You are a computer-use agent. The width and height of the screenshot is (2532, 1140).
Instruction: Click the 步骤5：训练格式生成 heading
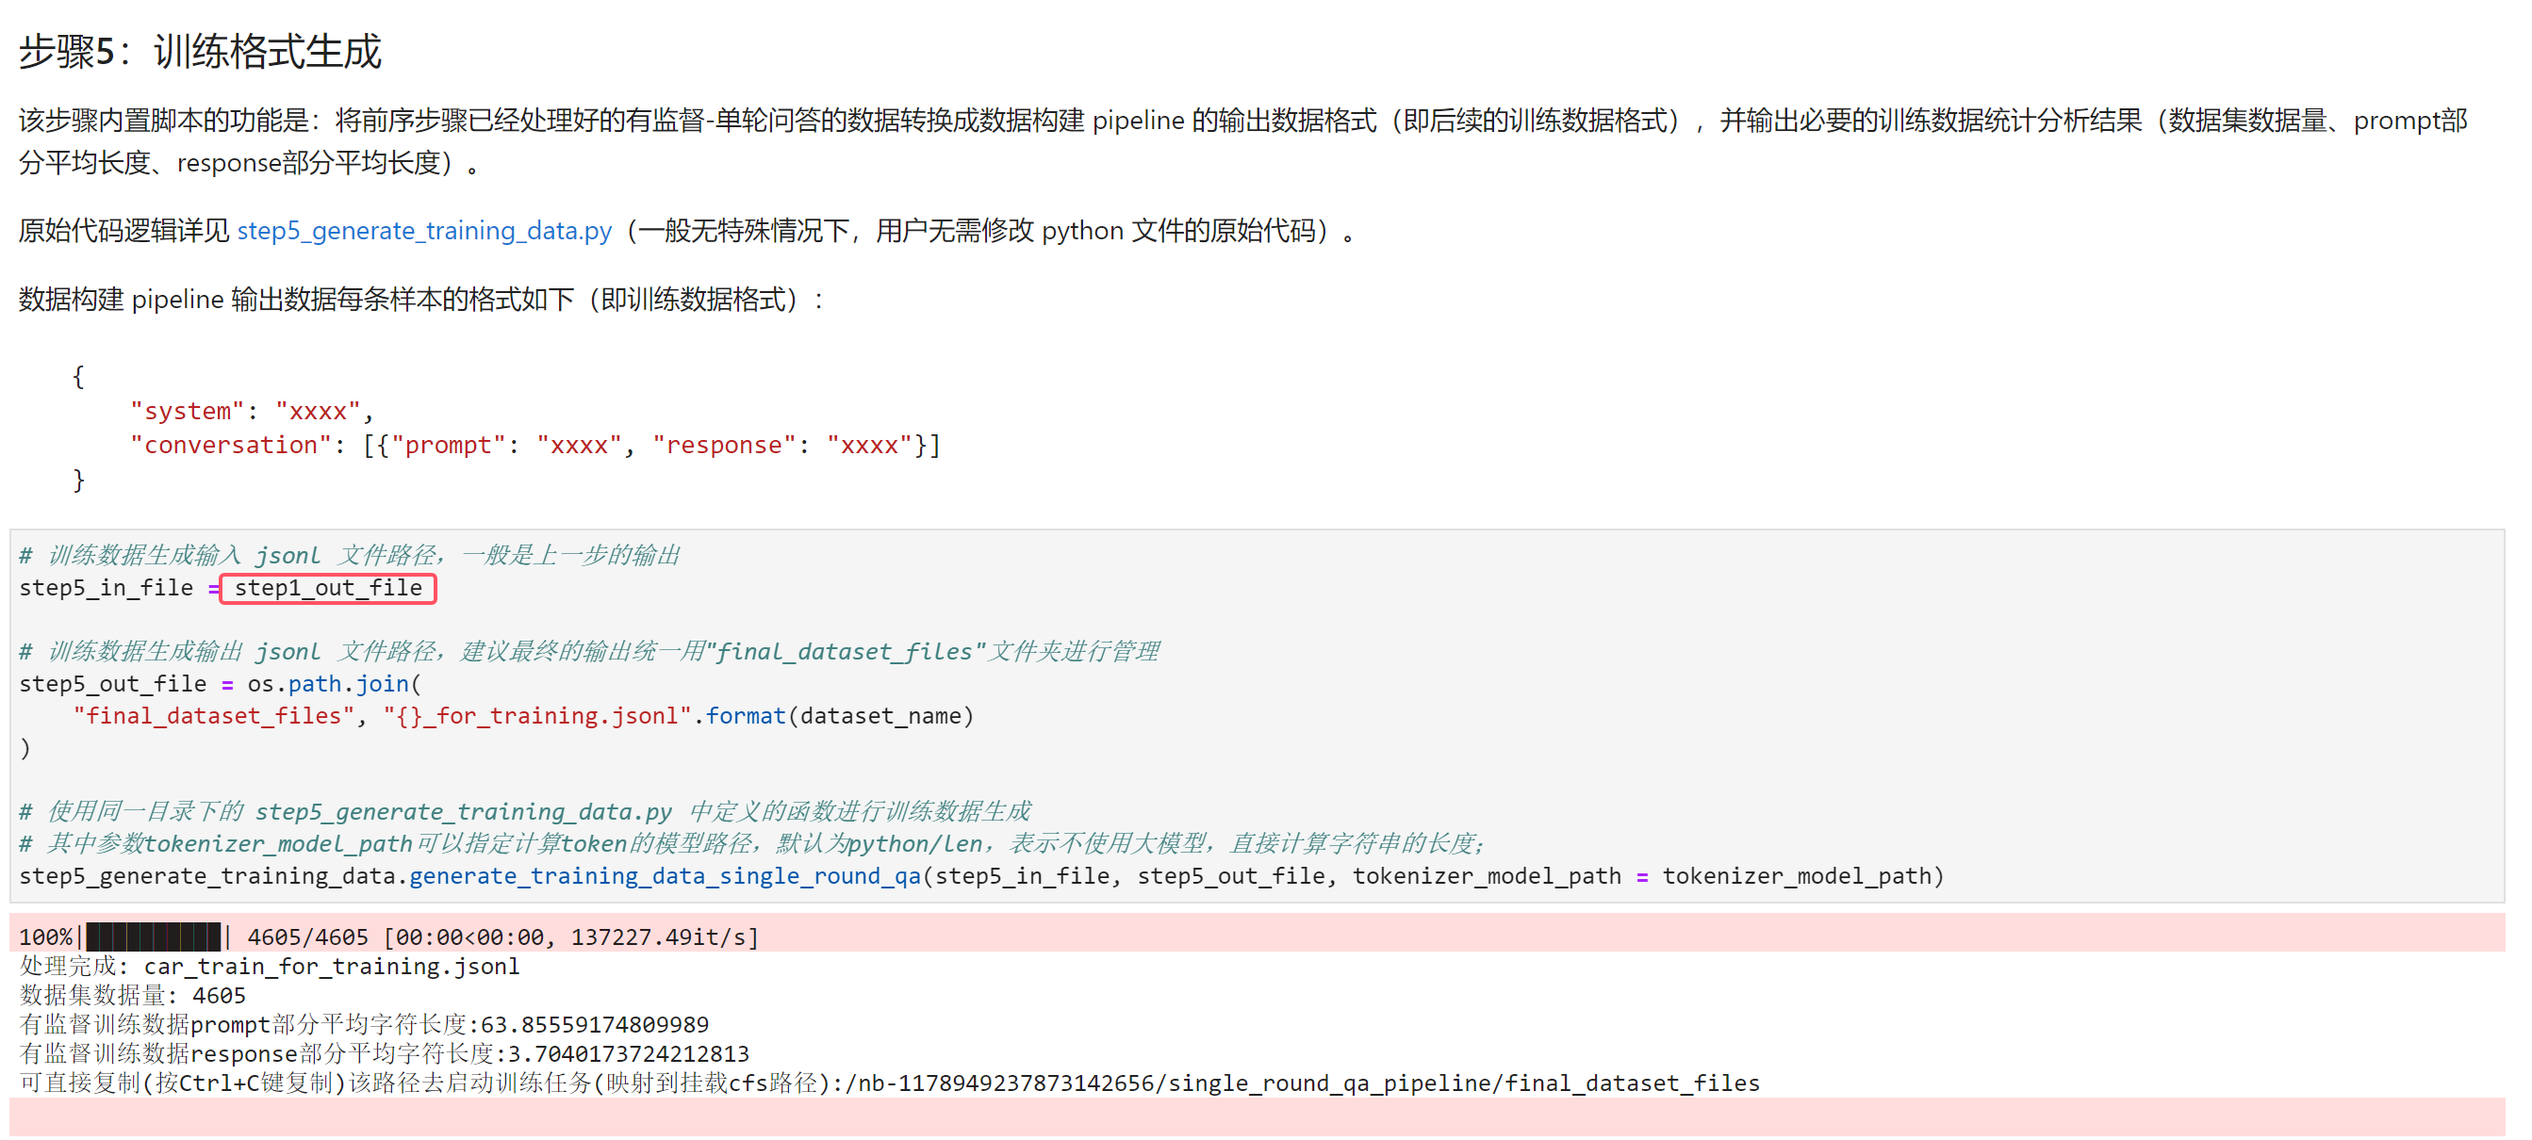click(x=200, y=51)
